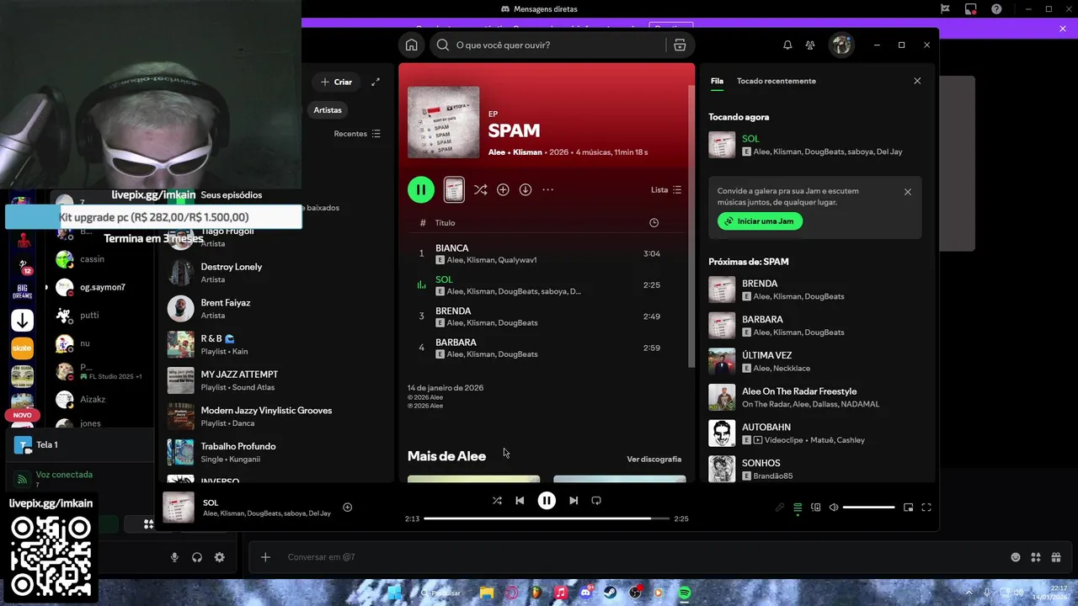This screenshot has width=1078, height=606.
Task: Toggle repeat in player bar
Action: tap(596, 500)
